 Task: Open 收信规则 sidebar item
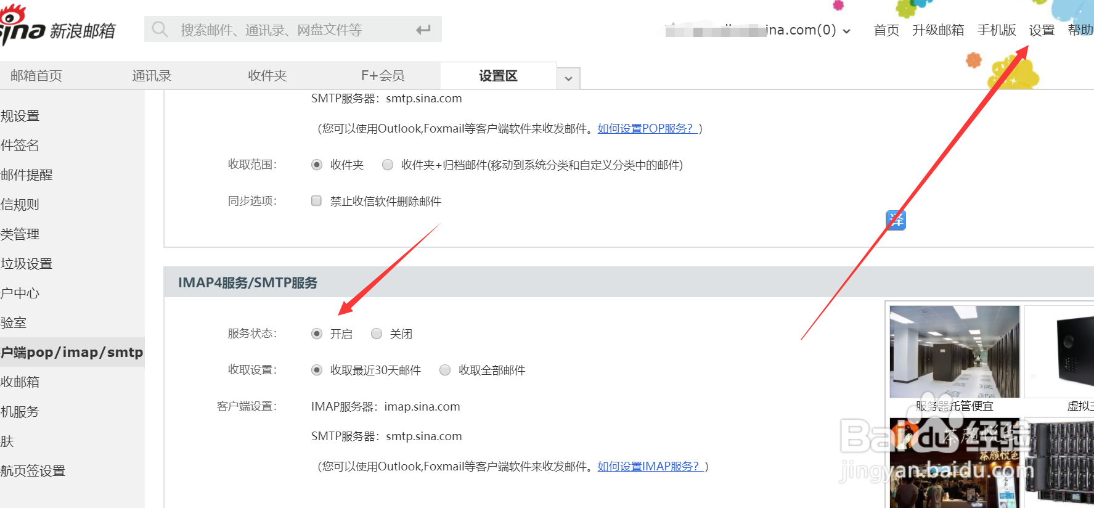20,205
